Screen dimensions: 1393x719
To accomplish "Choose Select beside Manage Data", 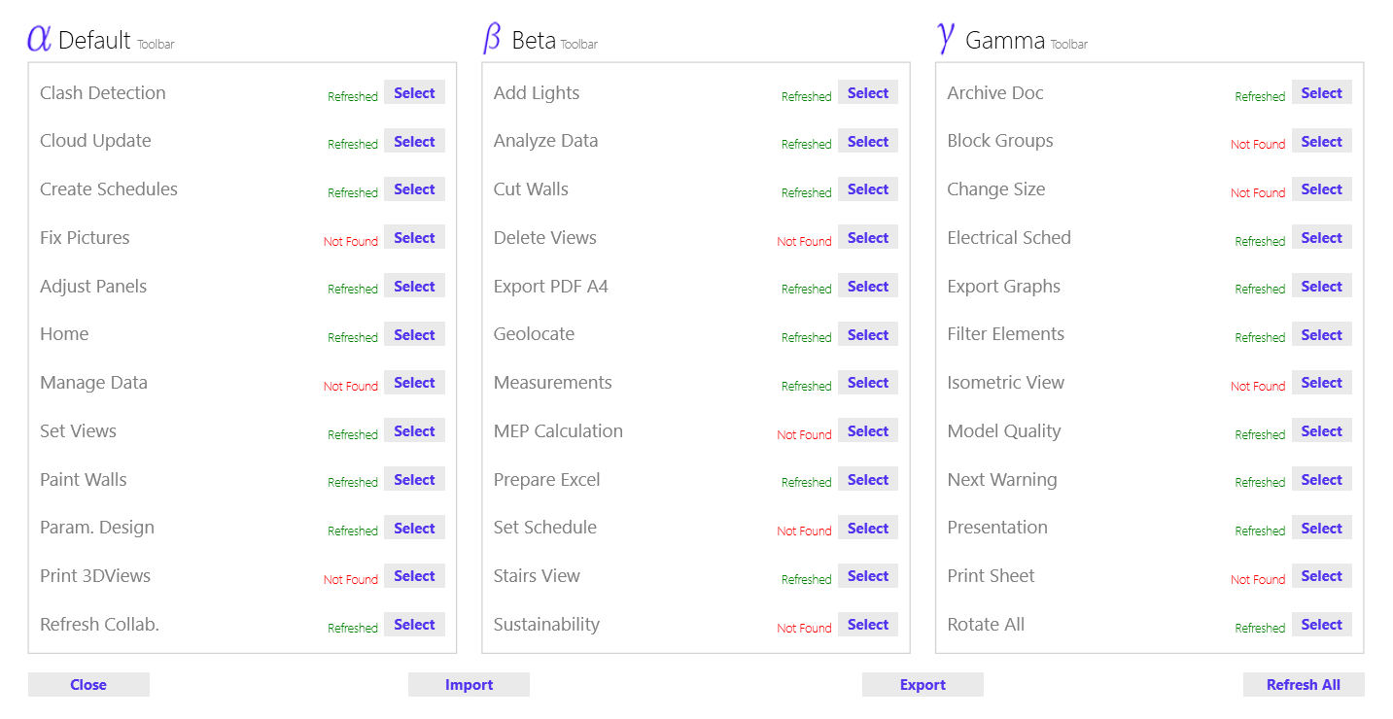I will tap(414, 383).
